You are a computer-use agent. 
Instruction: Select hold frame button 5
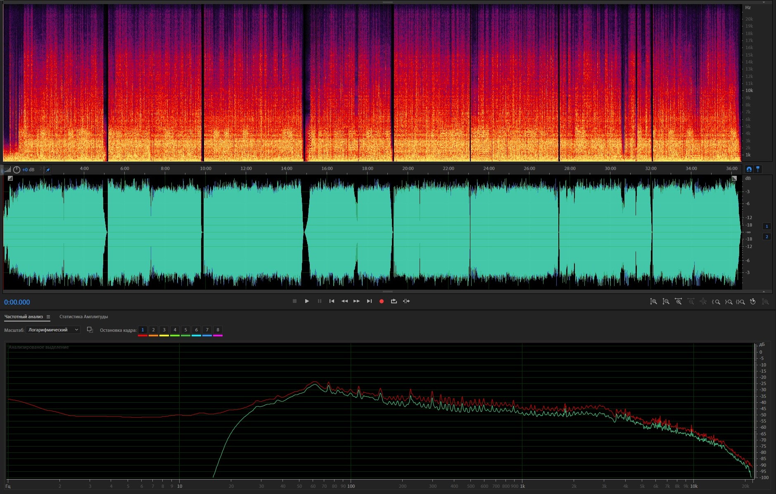(185, 330)
